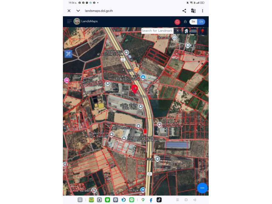The image size is (272, 204).
Task: Click the landsmaps.dol.go.th address text
Action: 99,11
